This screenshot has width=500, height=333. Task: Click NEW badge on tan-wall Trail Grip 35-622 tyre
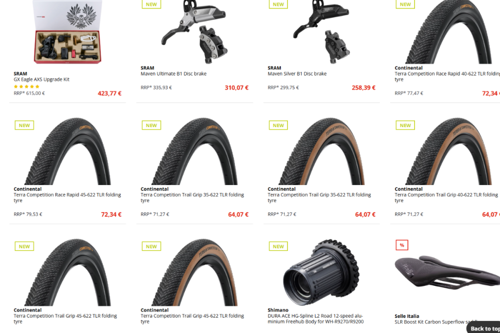pyautogui.click(x=278, y=125)
